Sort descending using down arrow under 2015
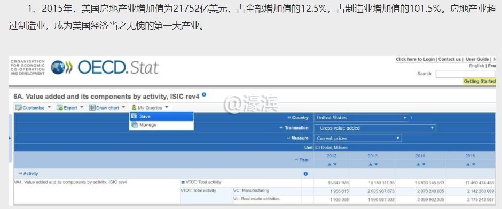 click(473, 164)
